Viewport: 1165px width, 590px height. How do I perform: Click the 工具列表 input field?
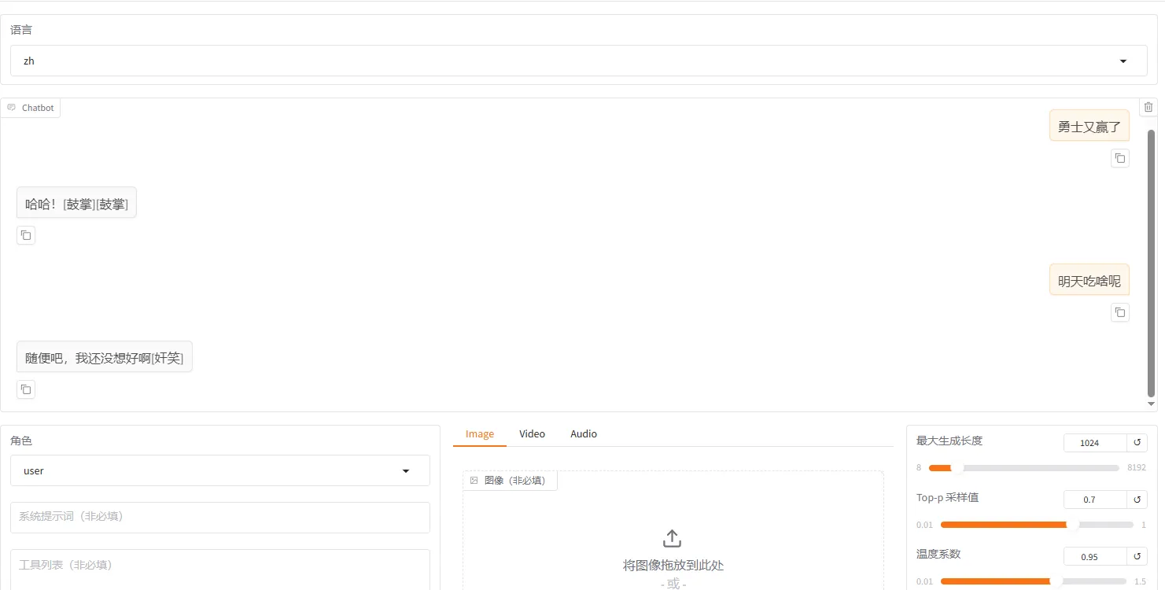click(x=220, y=570)
